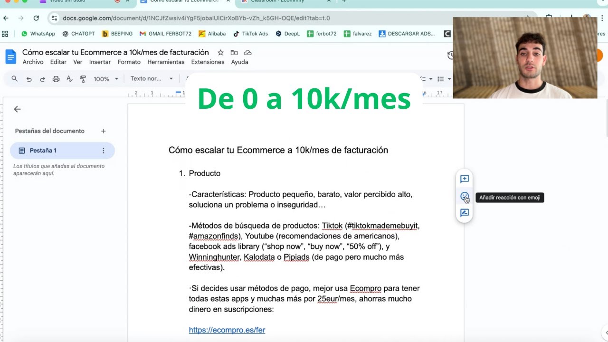Click the undo arrow

point(29,79)
